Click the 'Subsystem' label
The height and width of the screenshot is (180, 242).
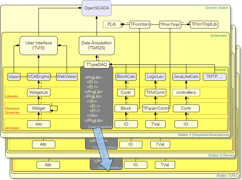pyautogui.click(x=219, y=35)
